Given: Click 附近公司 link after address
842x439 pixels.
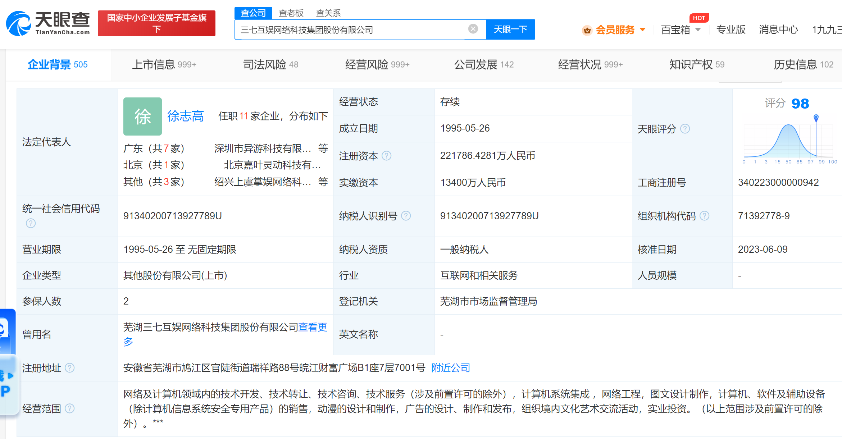Looking at the screenshot, I should pyautogui.click(x=450, y=368).
